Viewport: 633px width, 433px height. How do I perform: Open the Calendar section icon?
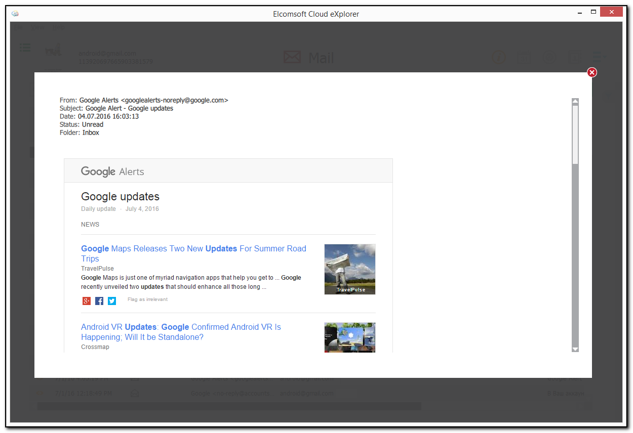pyautogui.click(x=524, y=57)
